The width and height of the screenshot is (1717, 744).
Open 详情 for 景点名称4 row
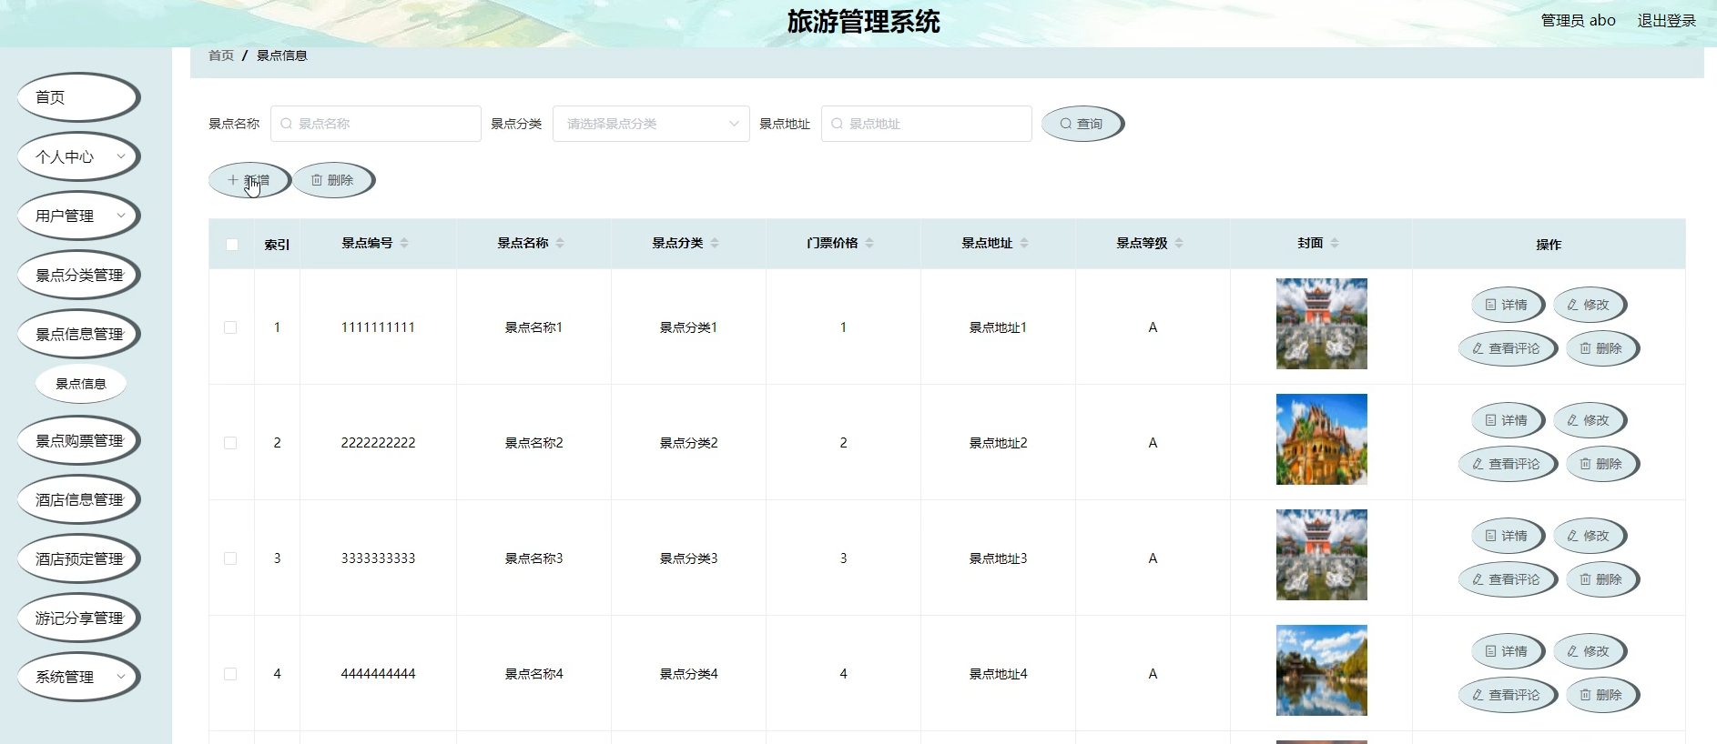click(x=1507, y=651)
